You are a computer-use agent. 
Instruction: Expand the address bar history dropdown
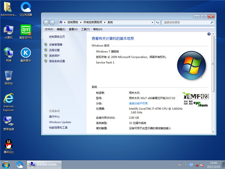point(152,23)
